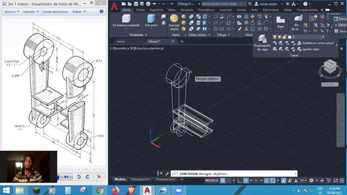Toggle the layer on/off lightbulb icon
The height and width of the screenshot is (195, 347).
tap(275, 37)
